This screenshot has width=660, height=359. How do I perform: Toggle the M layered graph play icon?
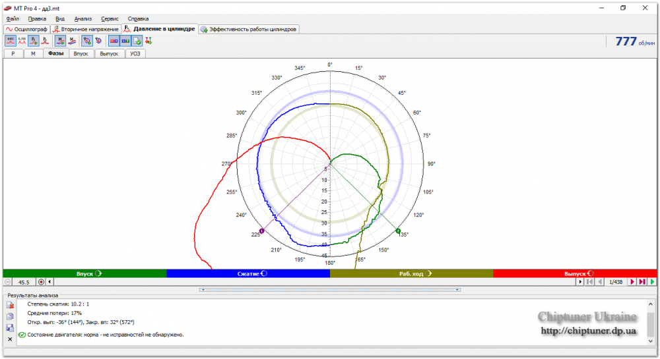click(x=61, y=41)
